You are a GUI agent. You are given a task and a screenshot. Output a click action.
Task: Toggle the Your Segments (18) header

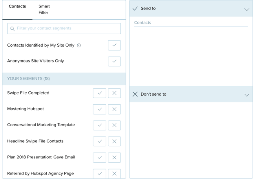click(64, 78)
